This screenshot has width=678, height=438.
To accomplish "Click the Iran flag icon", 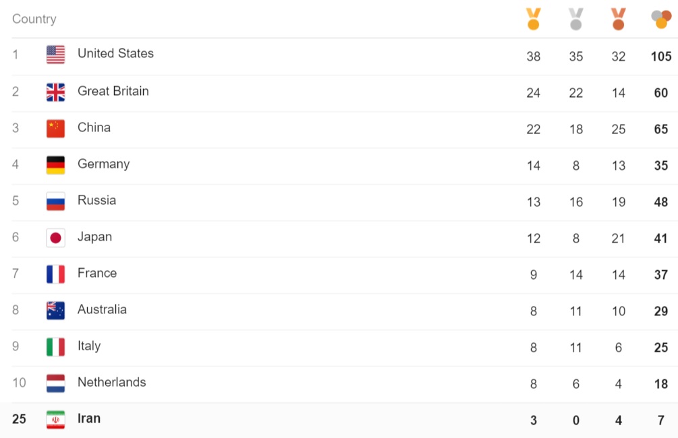I will pos(55,419).
